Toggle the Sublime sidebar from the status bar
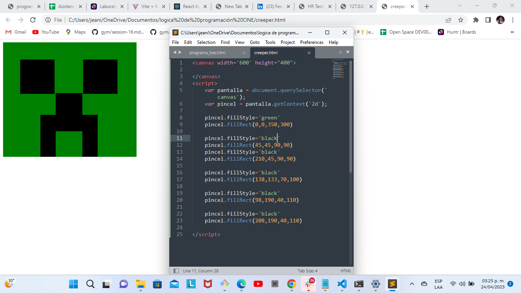Viewport: 521px width, 293px height. 176,271
